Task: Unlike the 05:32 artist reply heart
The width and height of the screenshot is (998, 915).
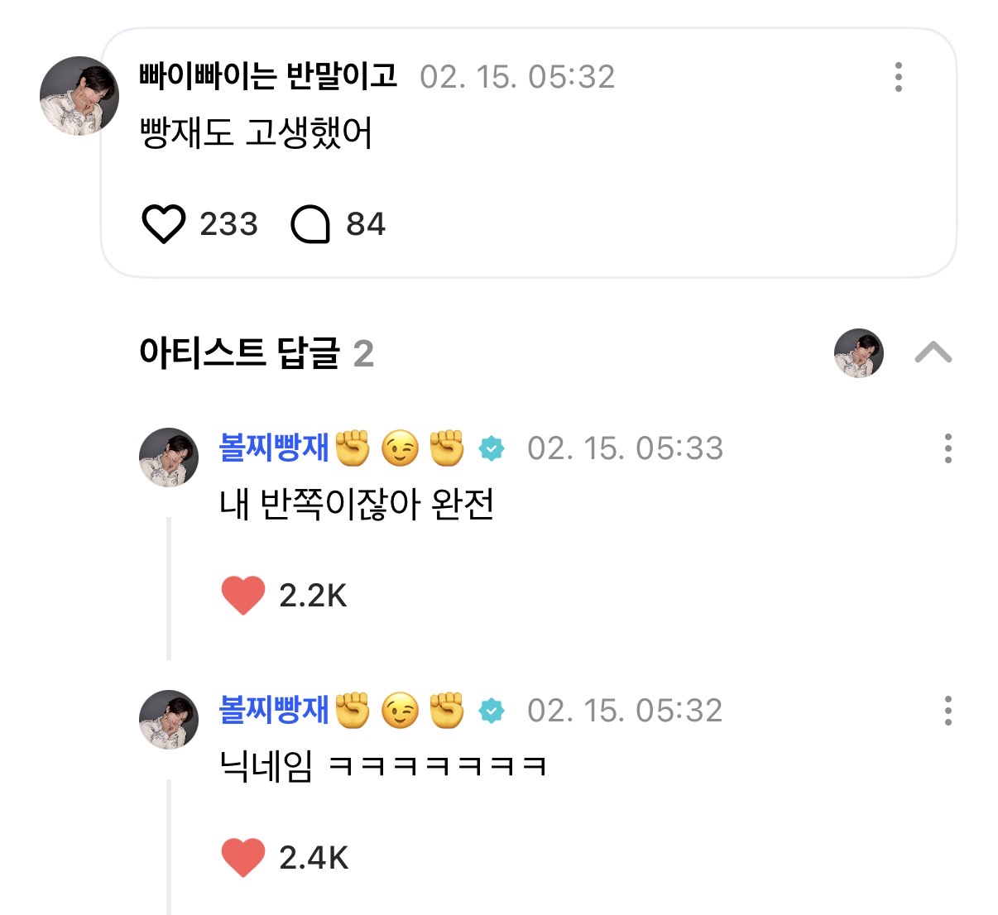Action: (243, 858)
